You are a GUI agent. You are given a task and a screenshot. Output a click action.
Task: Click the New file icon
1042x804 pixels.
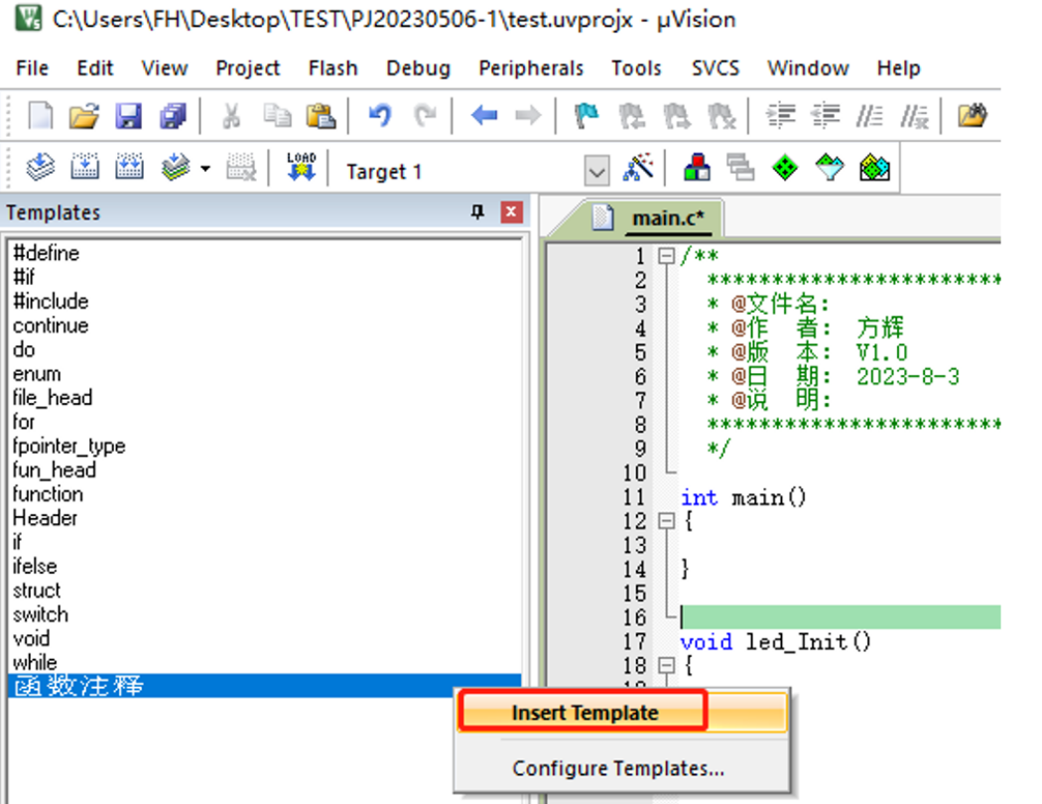click(x=40, y=116)
